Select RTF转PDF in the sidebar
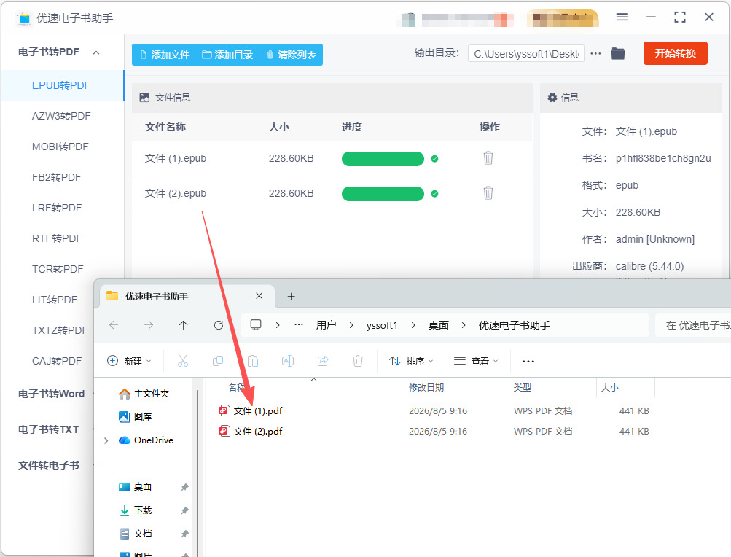 tap(57, 238)
